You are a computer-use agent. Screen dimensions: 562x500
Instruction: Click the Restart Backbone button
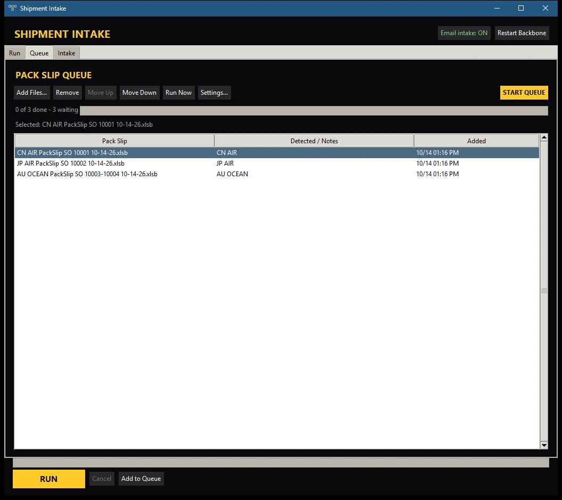point(522,33)
